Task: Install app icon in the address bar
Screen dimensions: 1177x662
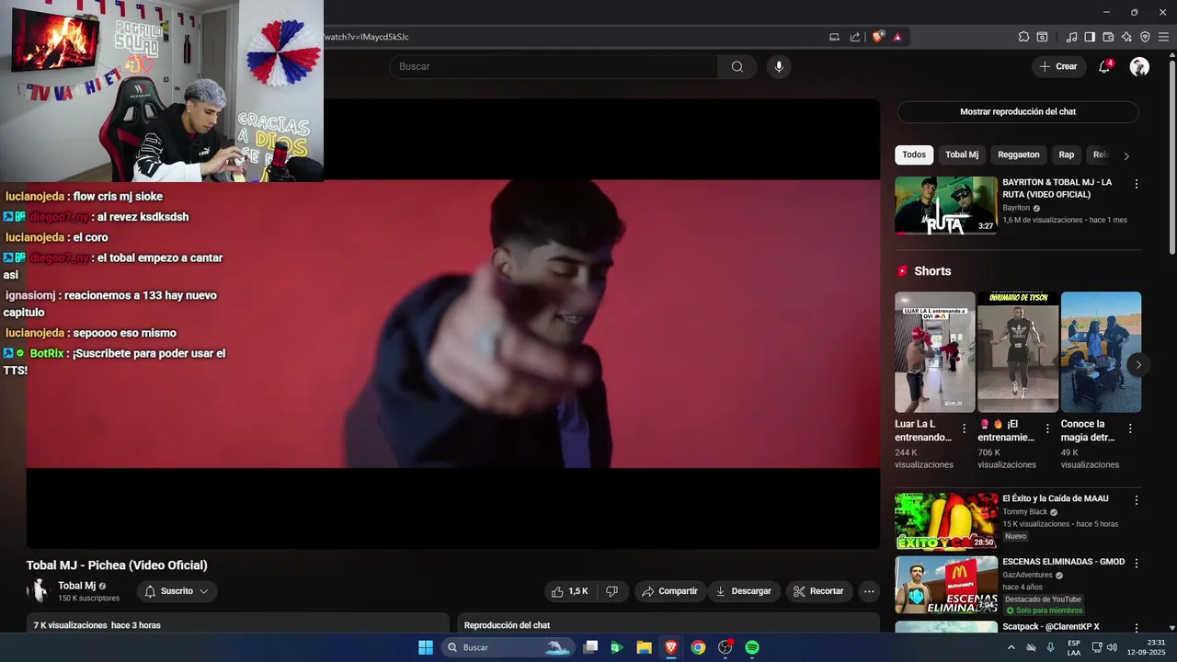Action: tap(834, 37)
